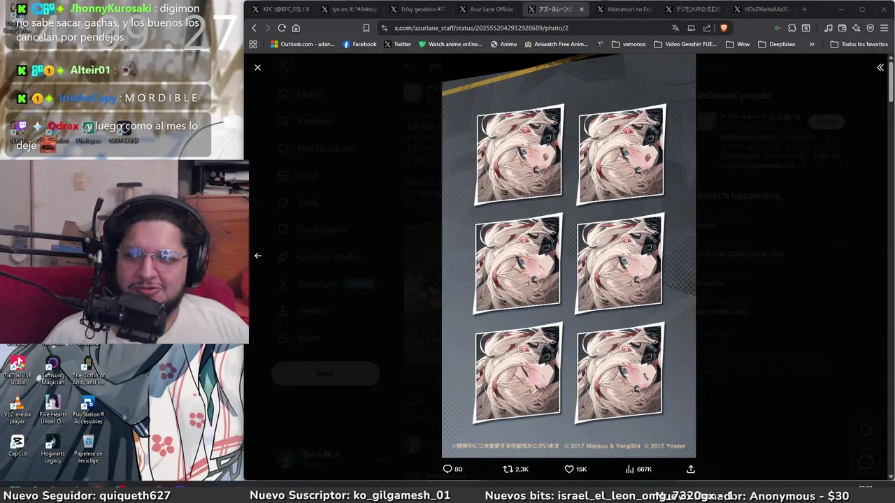895x503 pixels.
Task: Open the Wow bookmark folder
Action: 738,44
